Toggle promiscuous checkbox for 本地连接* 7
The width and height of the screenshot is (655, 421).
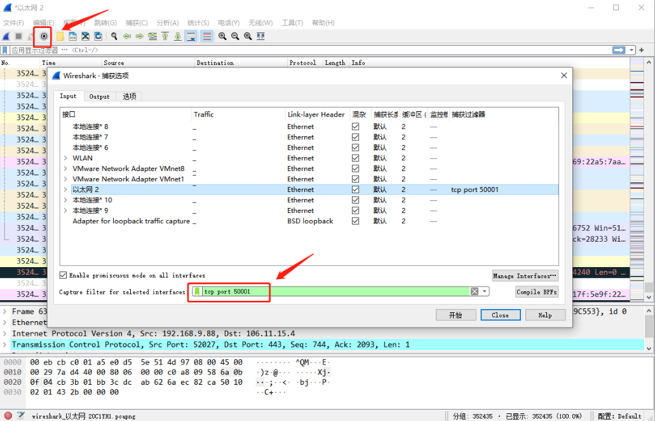click(356, 137)
